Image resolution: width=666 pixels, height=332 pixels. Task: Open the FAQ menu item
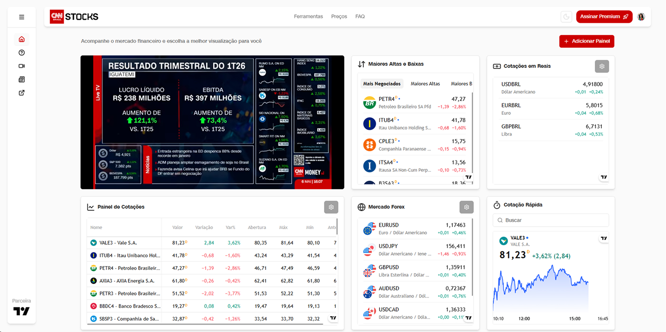[360, 17]
